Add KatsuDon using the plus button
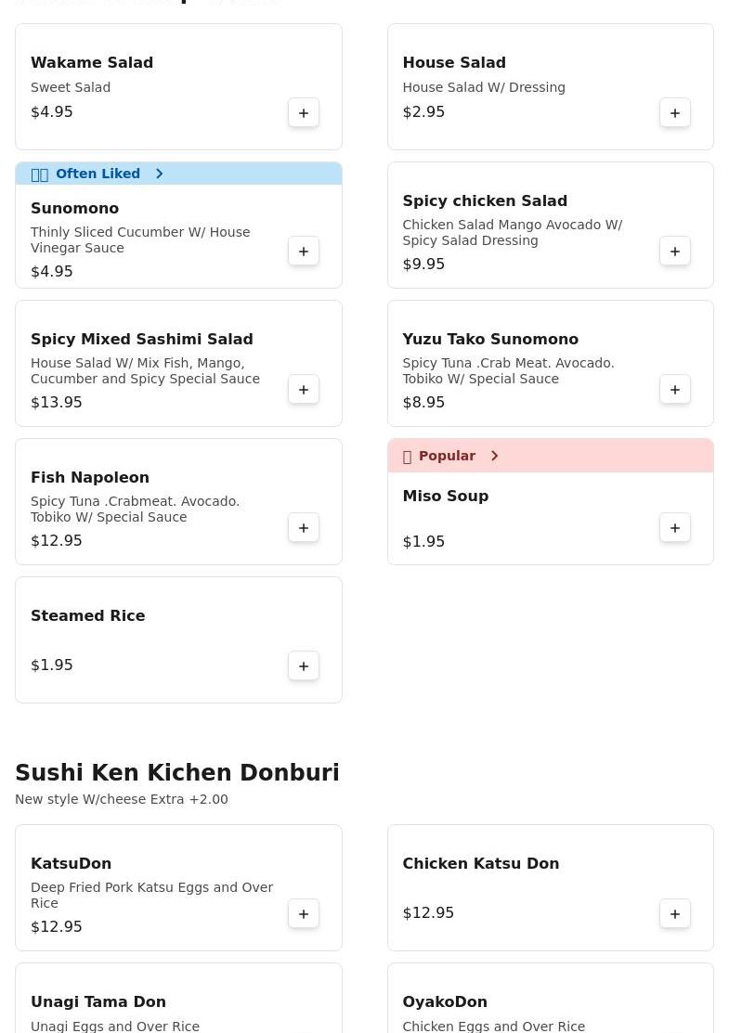This screenshot has width=729, height=1033. [304, 914]
